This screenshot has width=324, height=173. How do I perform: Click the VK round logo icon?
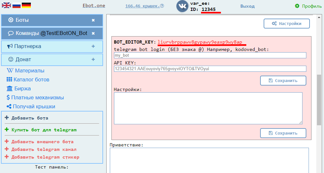(x=182, y=6)
